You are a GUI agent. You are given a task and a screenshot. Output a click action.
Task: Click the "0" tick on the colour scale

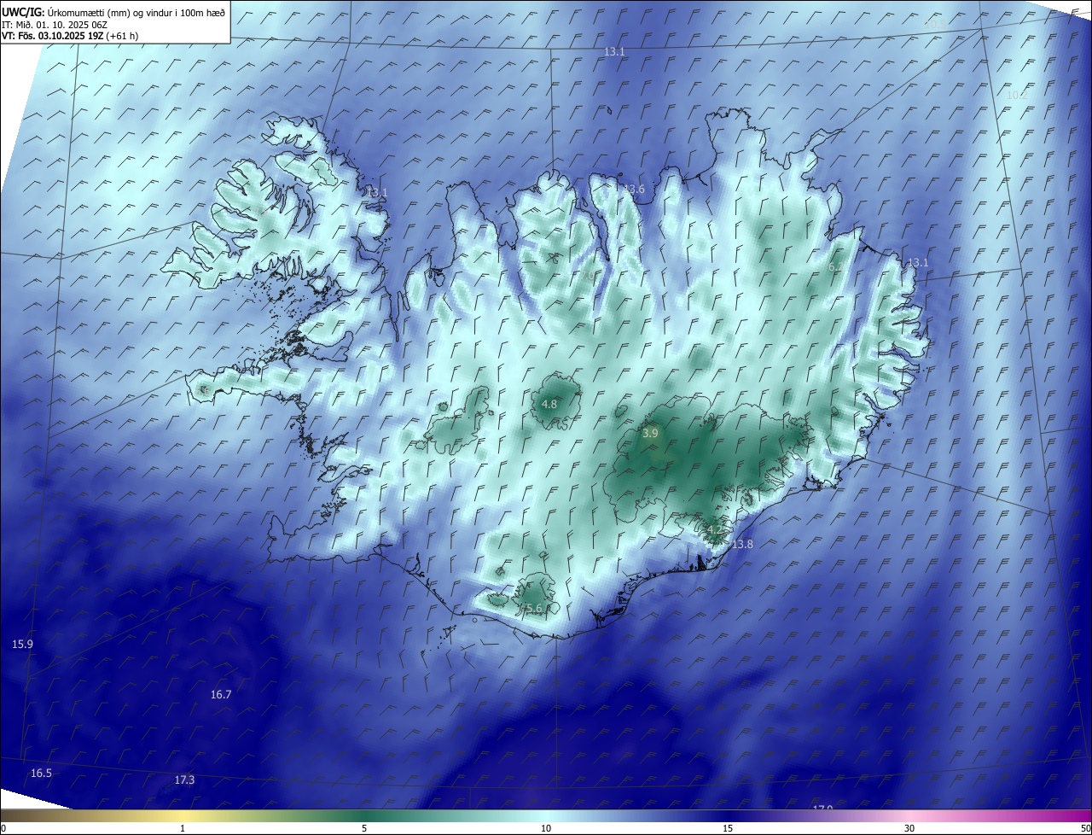3,828
